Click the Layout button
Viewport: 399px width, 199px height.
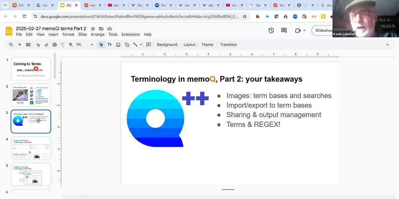(190, 44)
